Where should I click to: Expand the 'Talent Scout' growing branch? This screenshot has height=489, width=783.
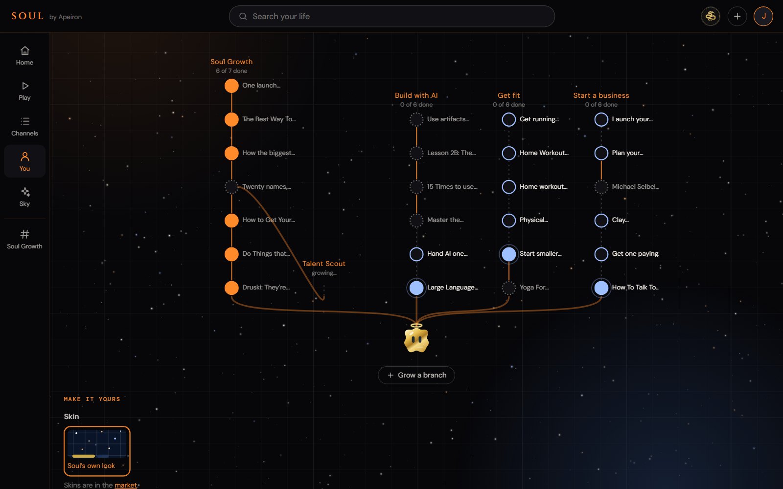[x=324, y=264]
